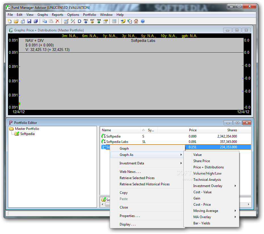Select Share Price graph type
This screenshot has height=234, width=264.
click(211, 161)
